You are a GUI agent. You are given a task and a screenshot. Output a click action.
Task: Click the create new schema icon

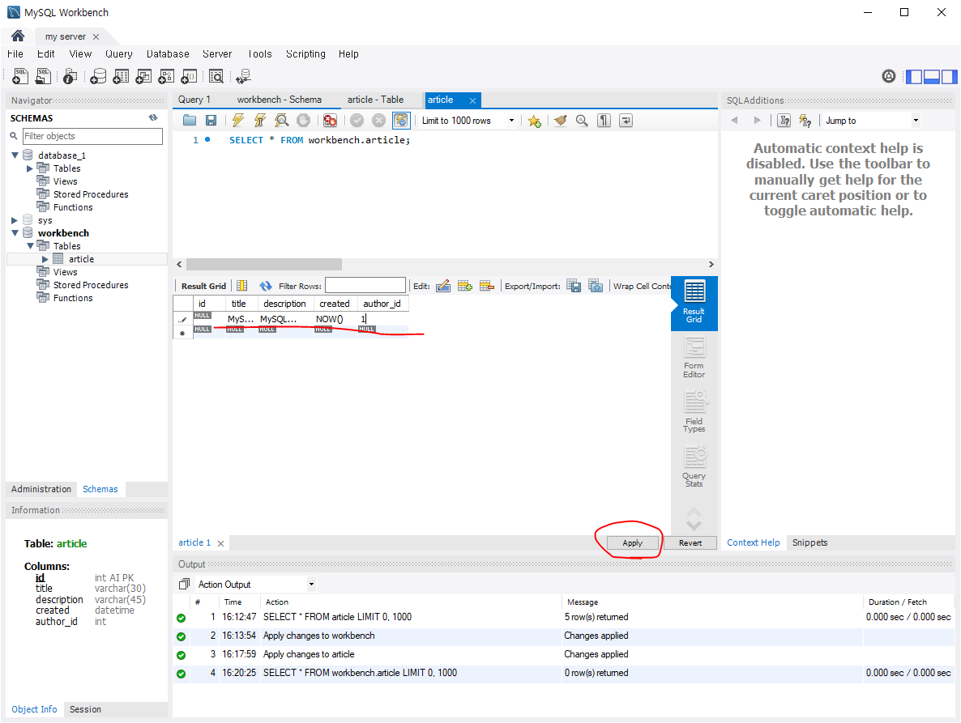[98, 77]
